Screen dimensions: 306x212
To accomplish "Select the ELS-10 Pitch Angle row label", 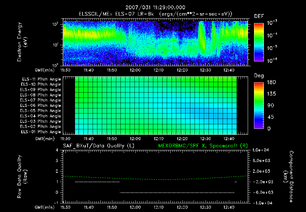I will tap(41, 84).
